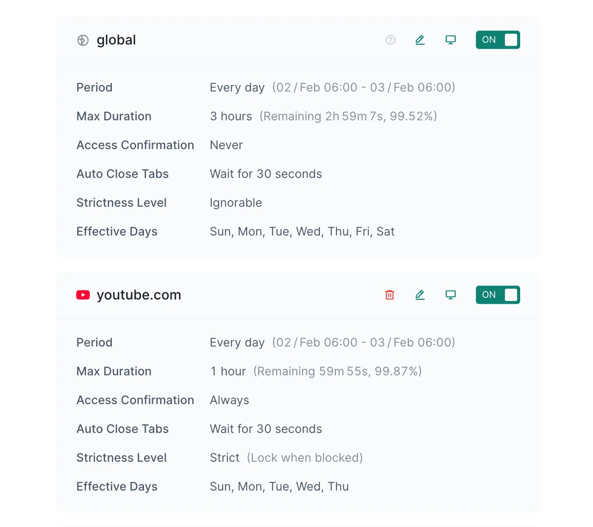Delete the youtube.com rule
The height and width of the screenshot is (527, 593).
pos(390,295)
